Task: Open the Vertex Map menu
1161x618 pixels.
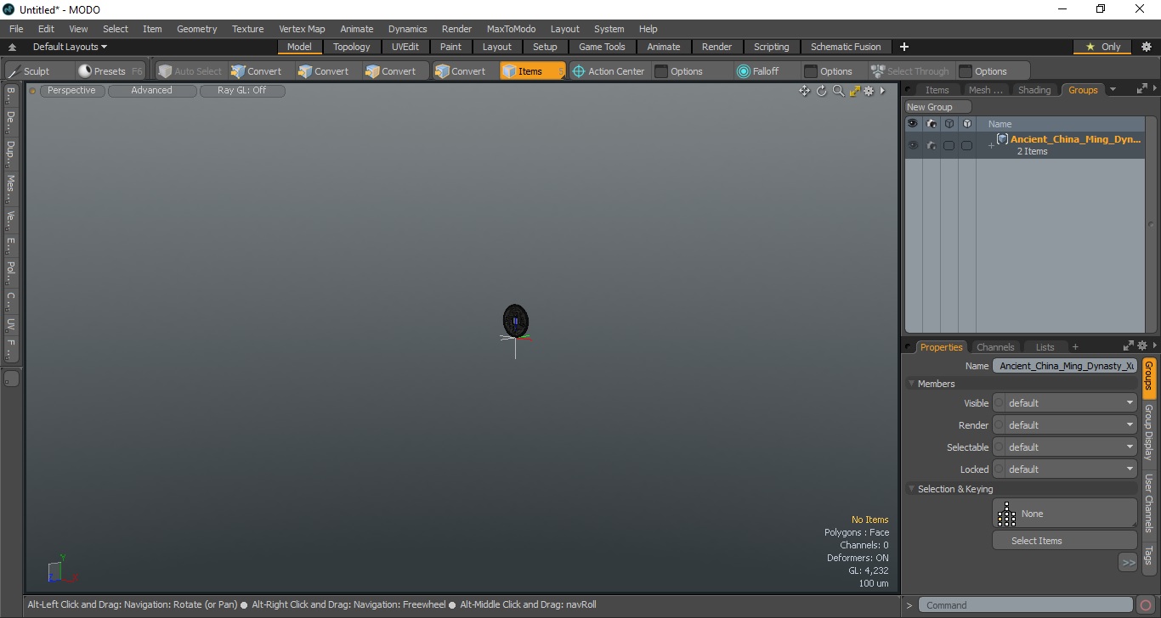Action: tap(302, 29)
